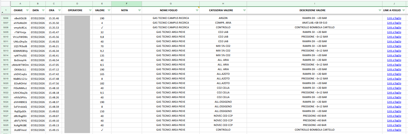Click the ARGON cell in CATEGORIA VALORE
Screen dimensions: 408x134
tap(223, 18)
